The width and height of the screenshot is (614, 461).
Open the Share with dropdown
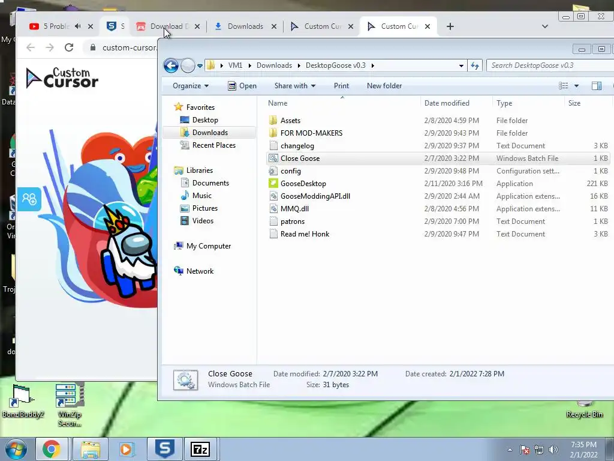pyautogui.click(x=295, y=86)
